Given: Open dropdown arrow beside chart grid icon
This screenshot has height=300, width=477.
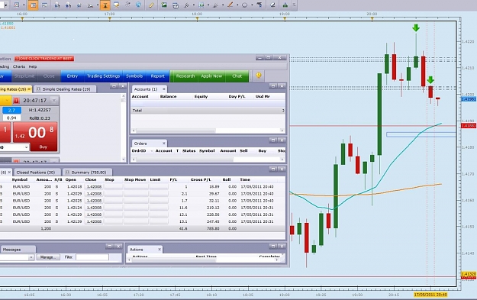Looking at the screenshot, I should click(x=24, y=5).
